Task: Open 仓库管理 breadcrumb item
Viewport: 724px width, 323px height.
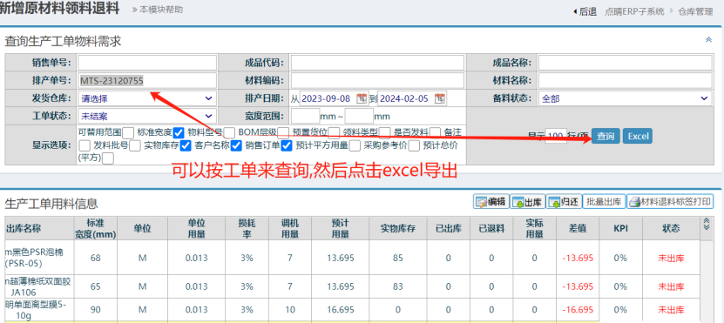Action: [695, 12]
